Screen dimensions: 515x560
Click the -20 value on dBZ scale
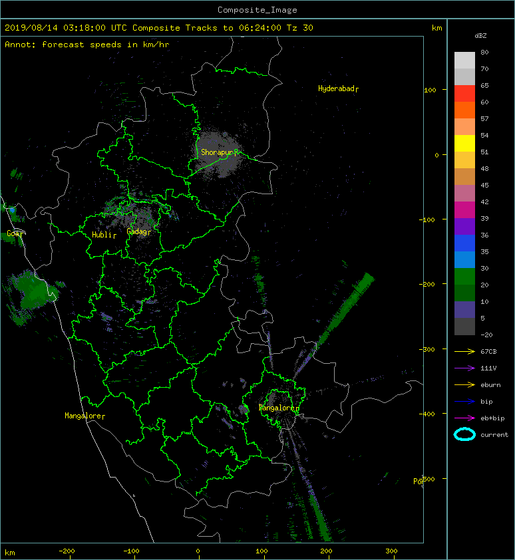486,335
